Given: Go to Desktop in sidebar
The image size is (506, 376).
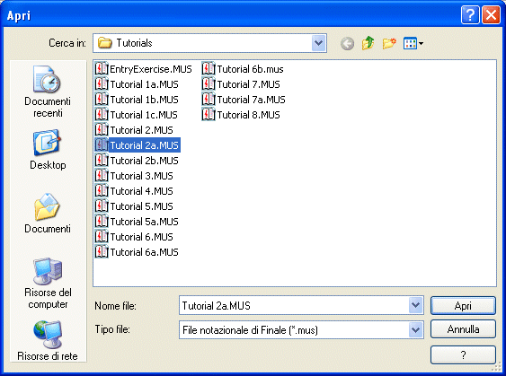Looking at the screenshot, I should 48,150.
